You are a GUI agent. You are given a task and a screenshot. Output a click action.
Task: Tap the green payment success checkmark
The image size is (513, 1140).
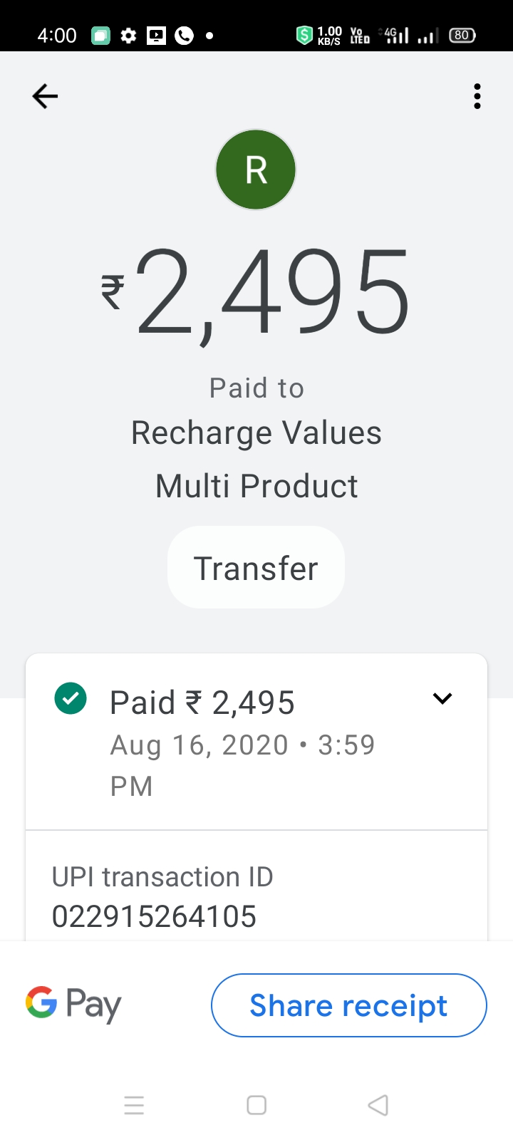[71, 699]
